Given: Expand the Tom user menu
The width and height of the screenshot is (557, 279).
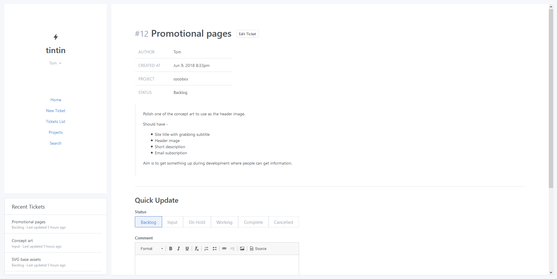Looking at the screenshot, I should pyautogui.click(x=55, y=63).
